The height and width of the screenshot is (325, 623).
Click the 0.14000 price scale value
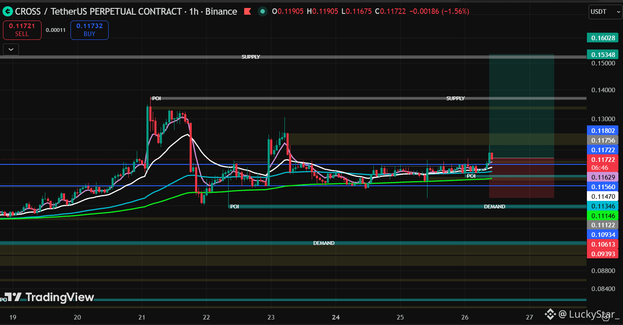(603, 90)
